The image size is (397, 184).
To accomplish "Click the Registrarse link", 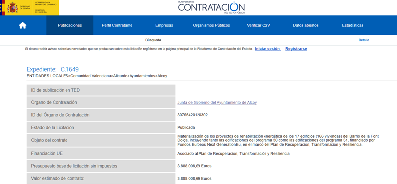I will click(x=296, y=49).
